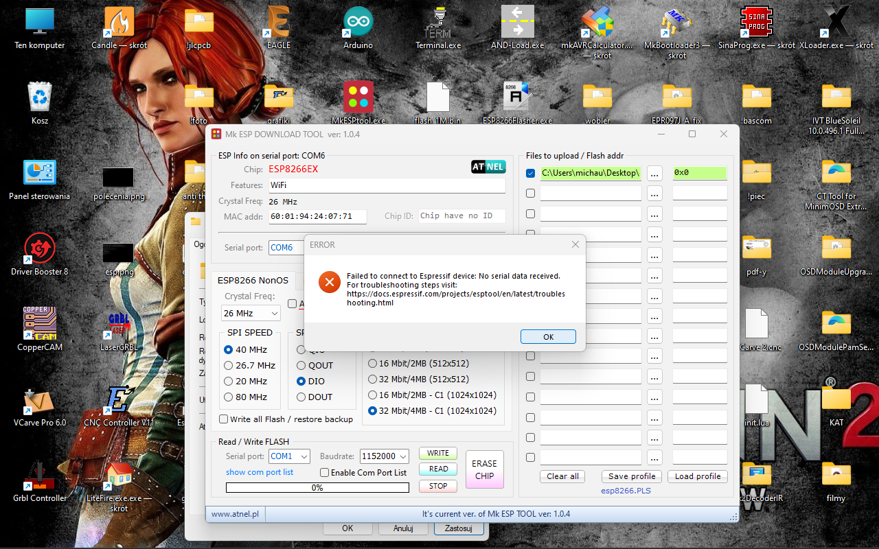The width and height of the screenshot is (879, 549).
Task: Click the Load profile button
Action: (x=698, y=476)
